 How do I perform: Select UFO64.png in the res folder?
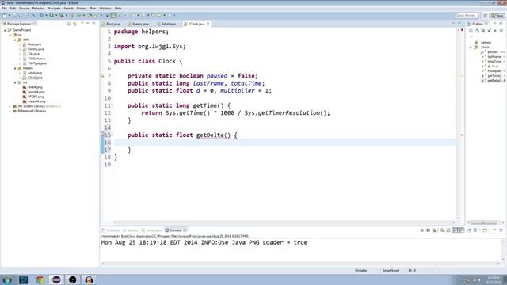point(36,97)
